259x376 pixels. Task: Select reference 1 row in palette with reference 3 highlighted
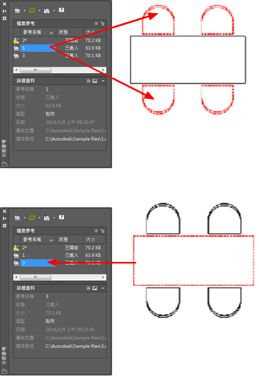60,255
